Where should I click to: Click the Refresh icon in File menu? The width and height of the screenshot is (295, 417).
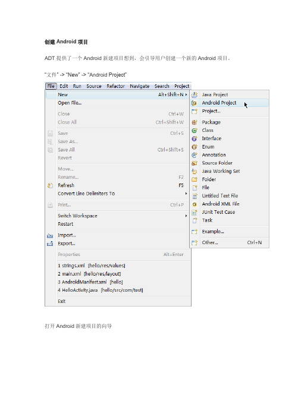coord(50,185)
